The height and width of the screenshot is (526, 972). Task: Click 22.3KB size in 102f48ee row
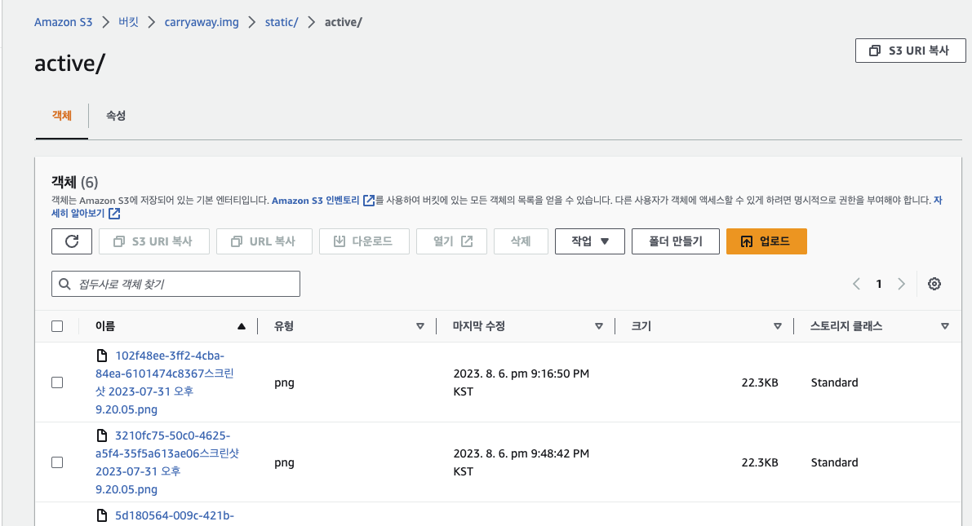pyautogui.click(x=760, y=382)
